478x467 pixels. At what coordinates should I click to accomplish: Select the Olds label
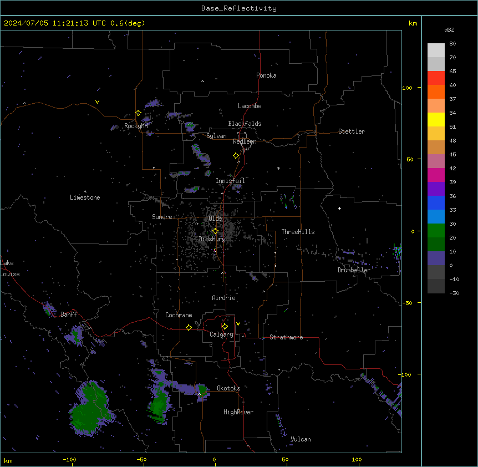click(x=215, y=219)
